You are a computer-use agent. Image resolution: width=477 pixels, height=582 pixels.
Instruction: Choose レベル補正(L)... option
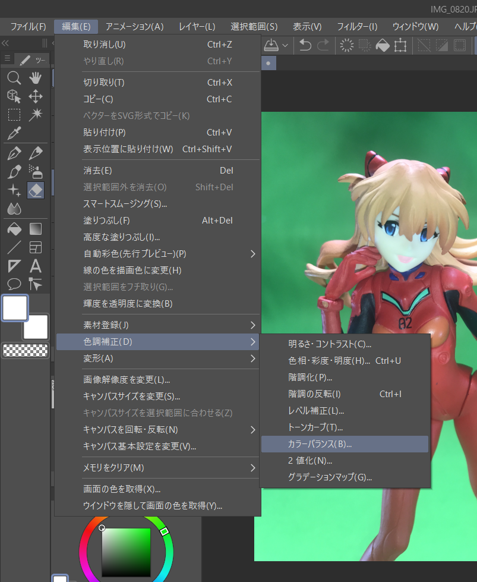coord(345,411)
